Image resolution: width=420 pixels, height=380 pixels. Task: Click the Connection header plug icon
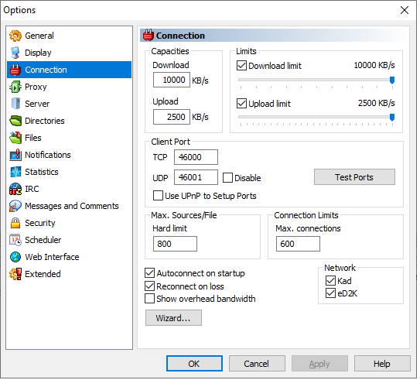point(149,35)
